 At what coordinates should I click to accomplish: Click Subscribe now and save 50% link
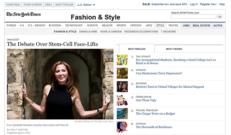point(169,4)
